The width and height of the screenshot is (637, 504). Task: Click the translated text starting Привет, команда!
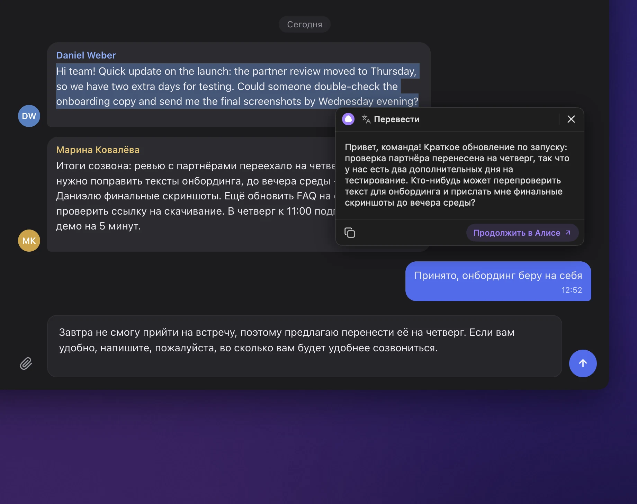coord(457,175)
